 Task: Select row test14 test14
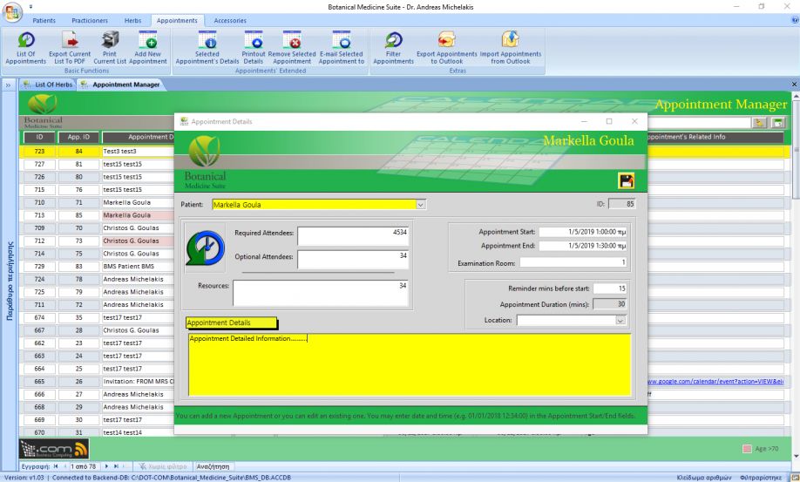coord(138,432)
